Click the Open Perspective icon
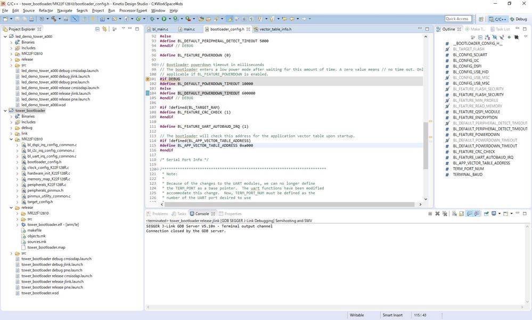The width and height of the screenshot is (532, 320). click(x=481, y=19)
